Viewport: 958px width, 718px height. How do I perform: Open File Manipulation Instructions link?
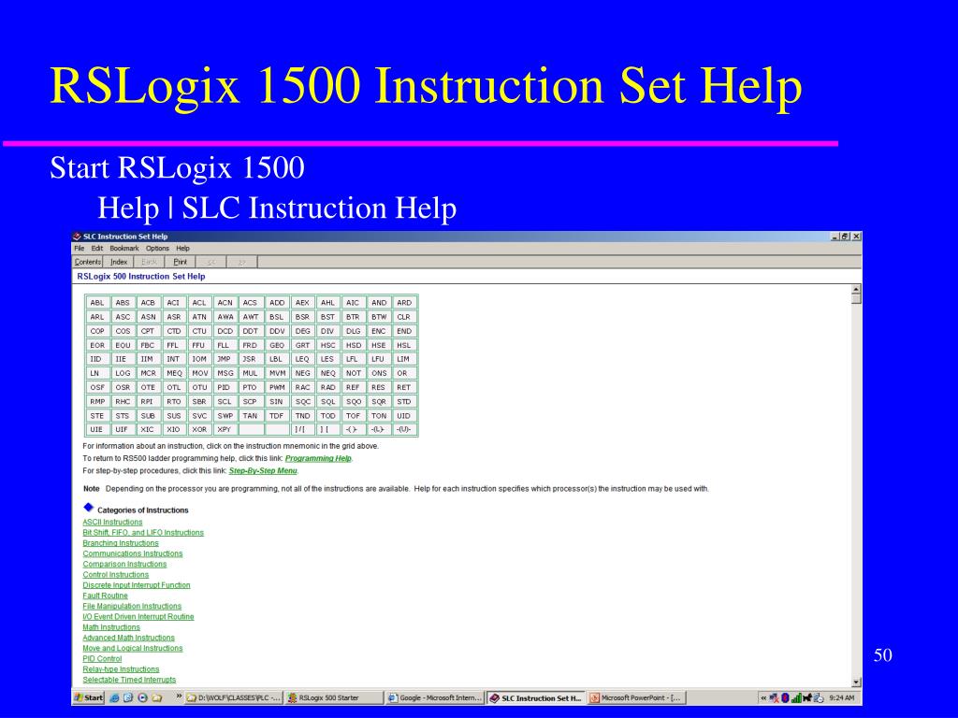(132, 606)
